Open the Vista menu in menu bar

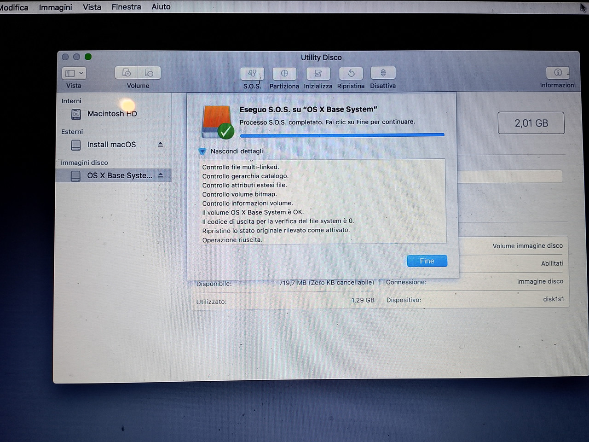[x=92, y=7]
